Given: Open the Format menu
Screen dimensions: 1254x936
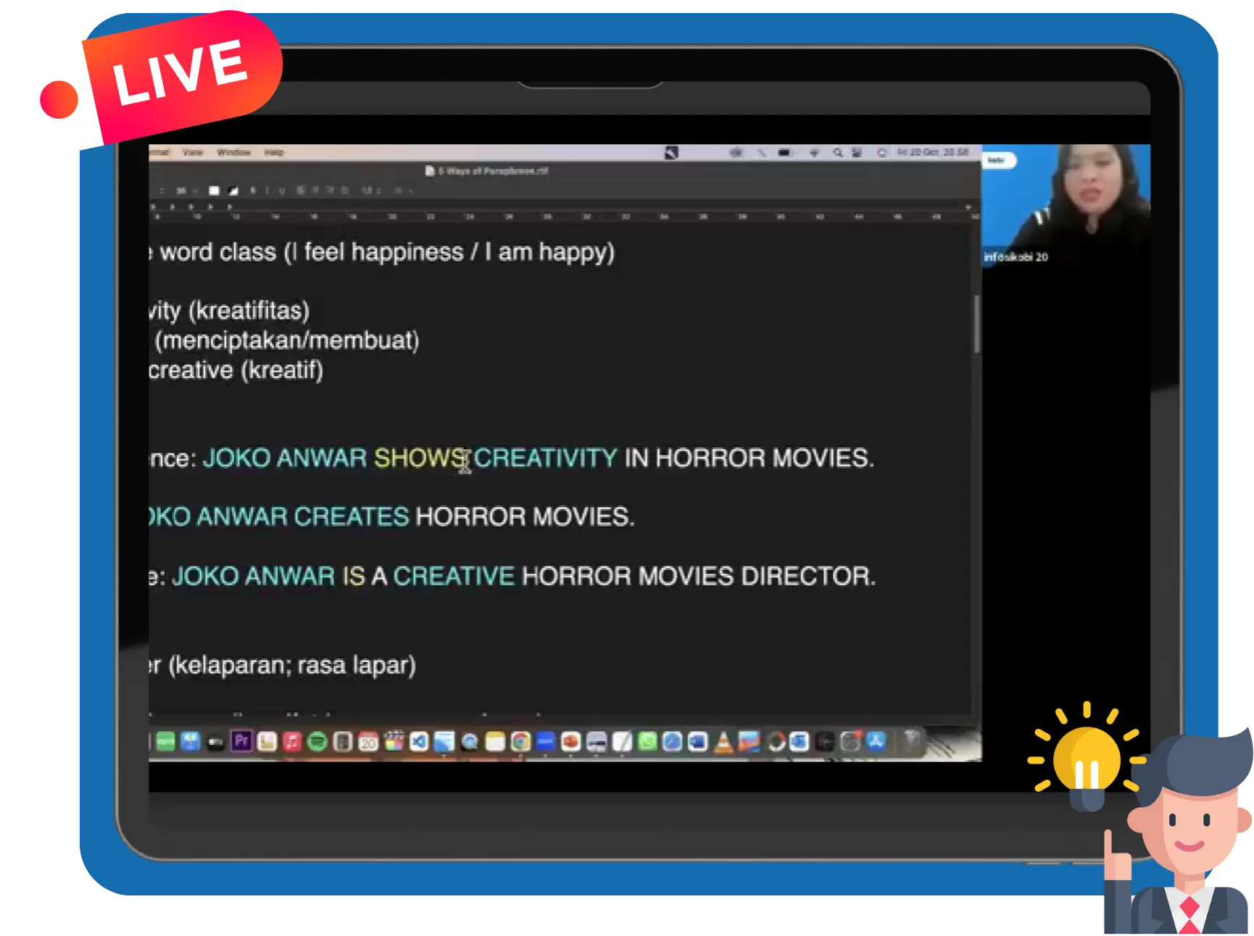Looking at the screenshot, I should [160, 152].
